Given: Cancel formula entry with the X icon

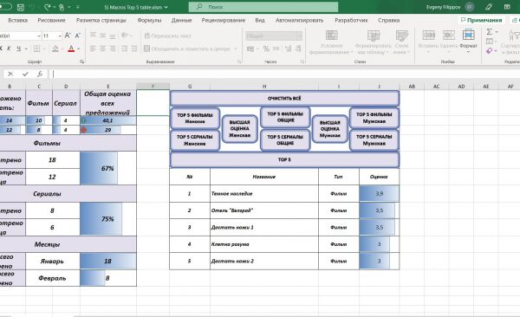Looking at the screenshot, I should [x=10, y=74].
